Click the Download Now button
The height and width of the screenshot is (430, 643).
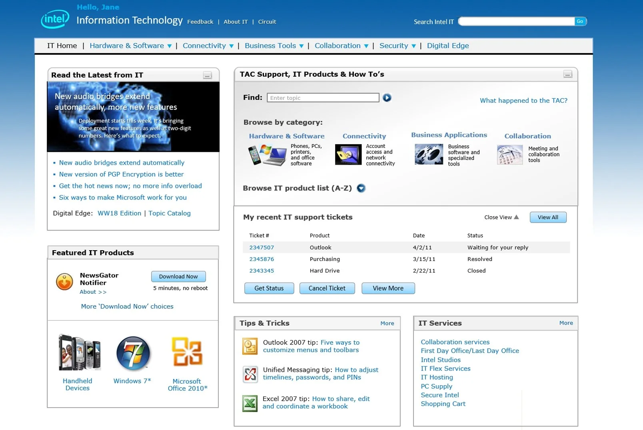[178, 277]
